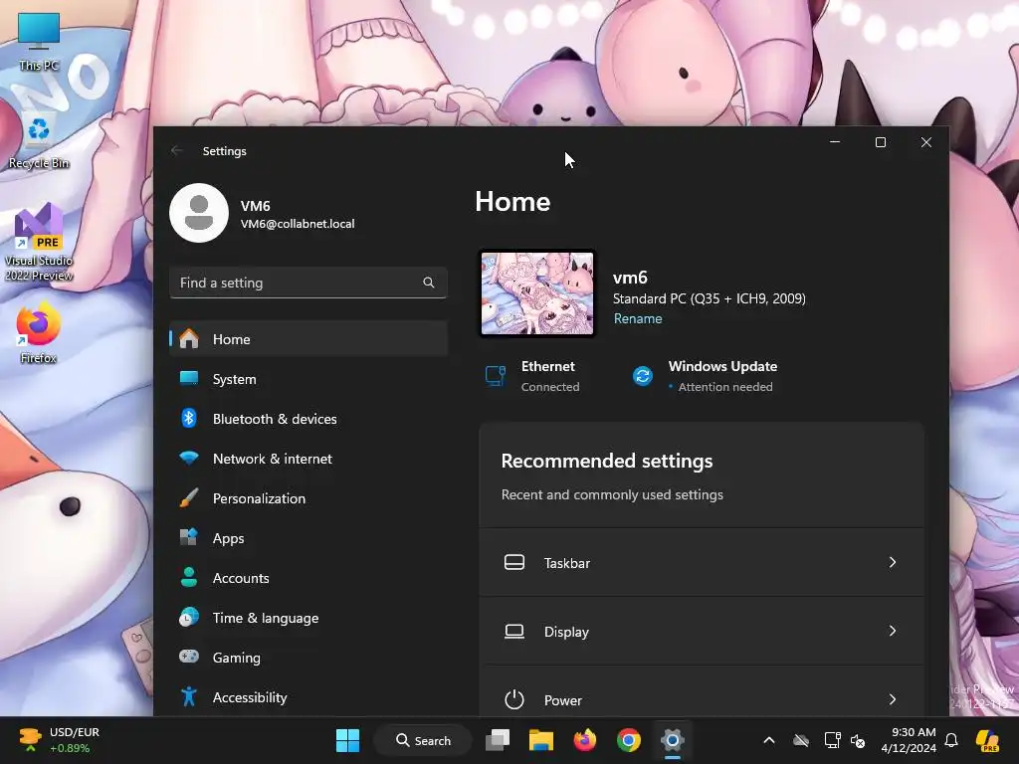Click the network monitor tray icon

point(832,740)
